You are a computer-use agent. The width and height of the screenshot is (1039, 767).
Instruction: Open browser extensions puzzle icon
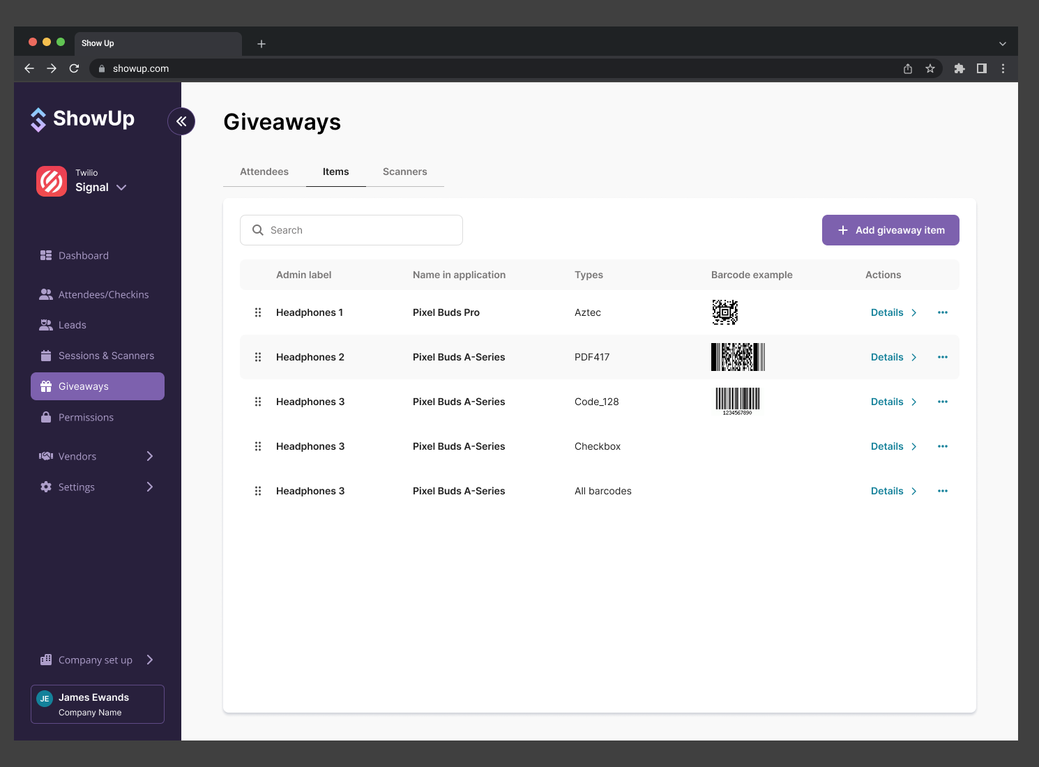tap(960, 68)
